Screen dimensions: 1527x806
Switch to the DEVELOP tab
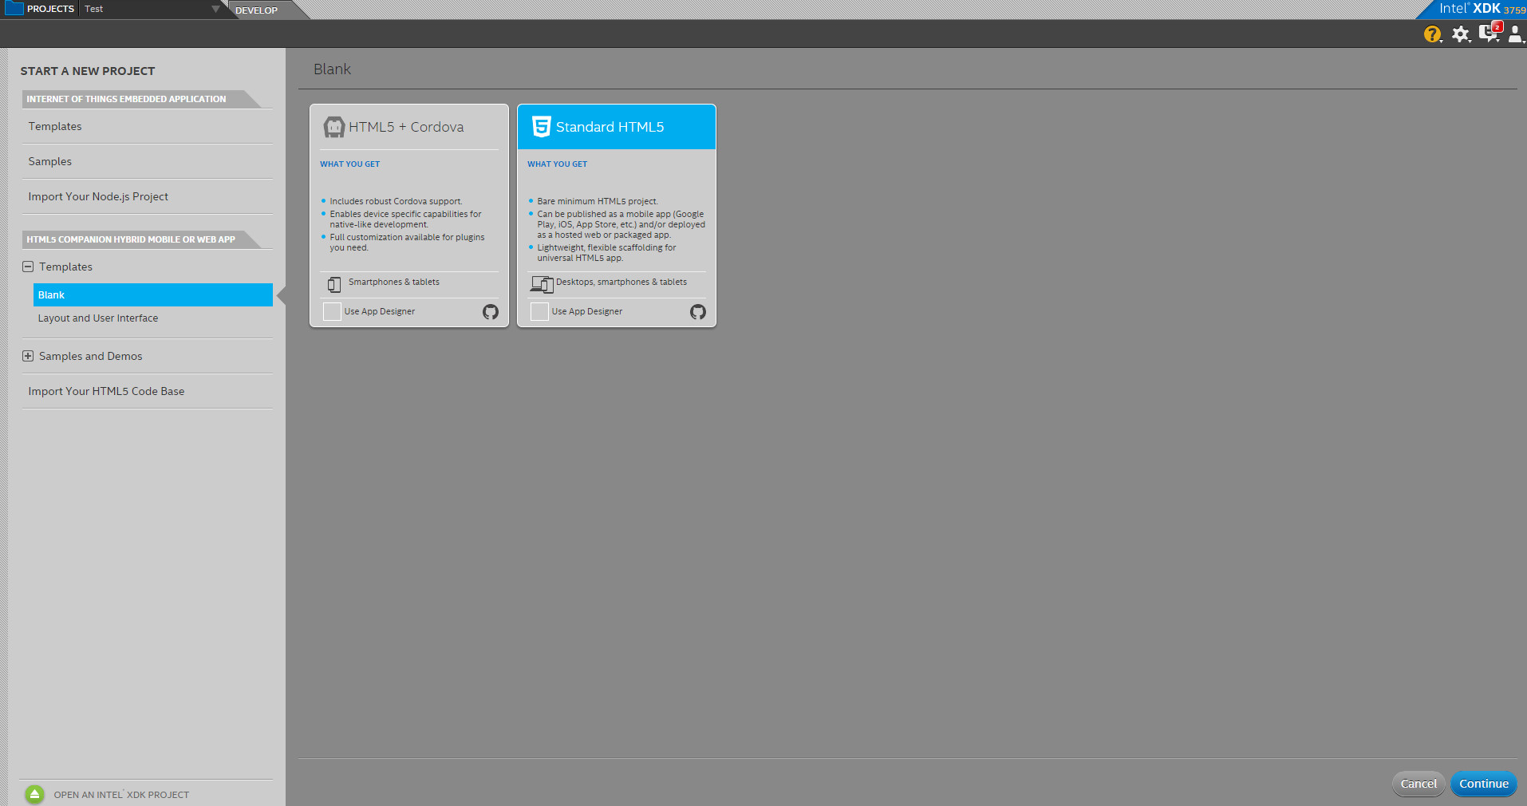(256, 10)
